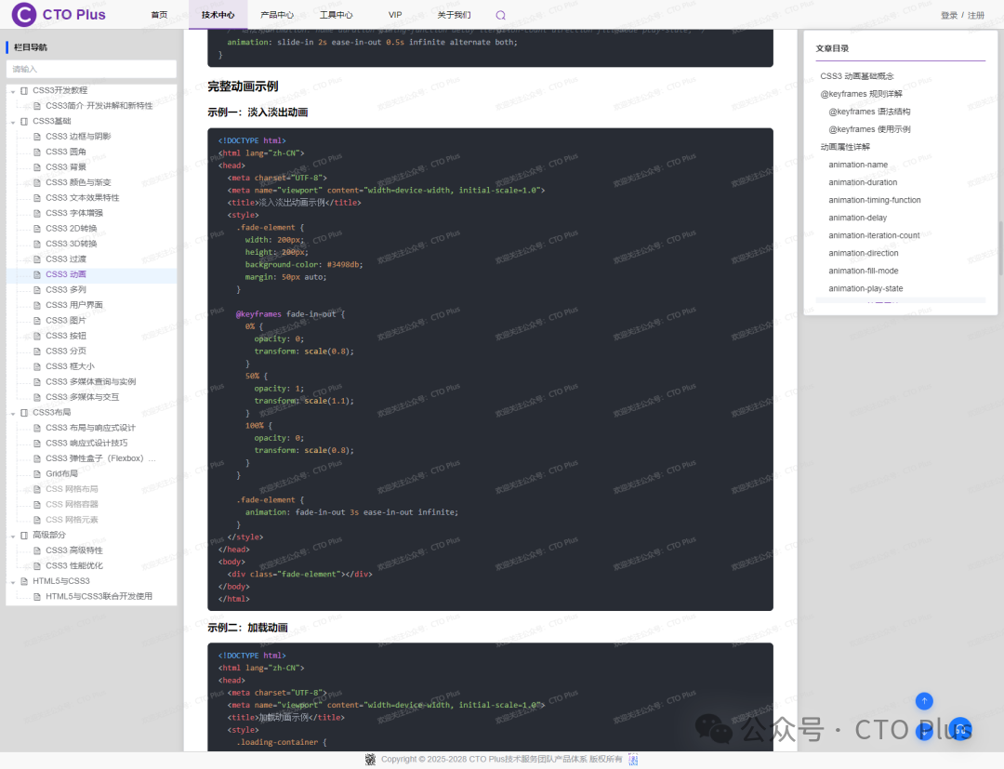Viewport: 1004px width, 769px height.
Task: Open CSS3 性能优化 article
Action: [73, 566]
